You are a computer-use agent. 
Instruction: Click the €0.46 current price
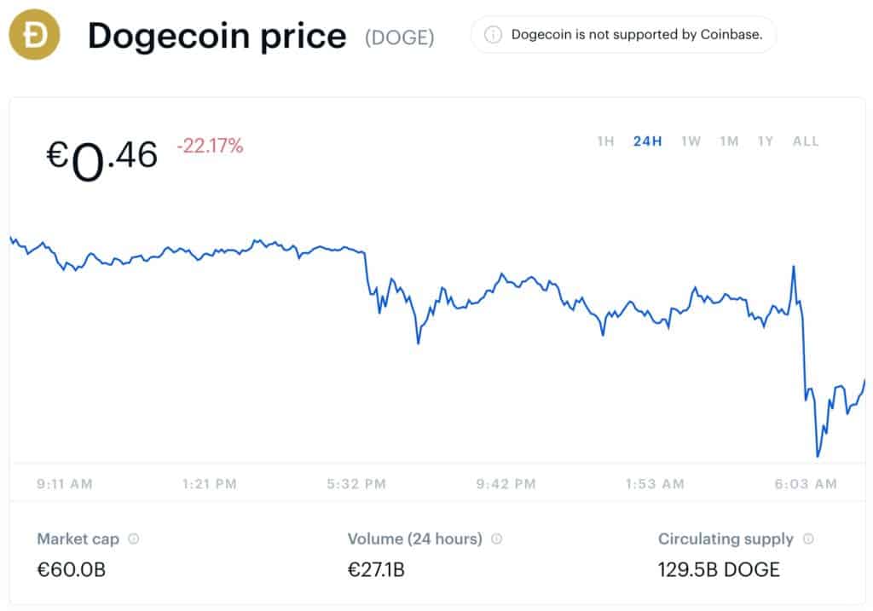click(x=102, y=160)
